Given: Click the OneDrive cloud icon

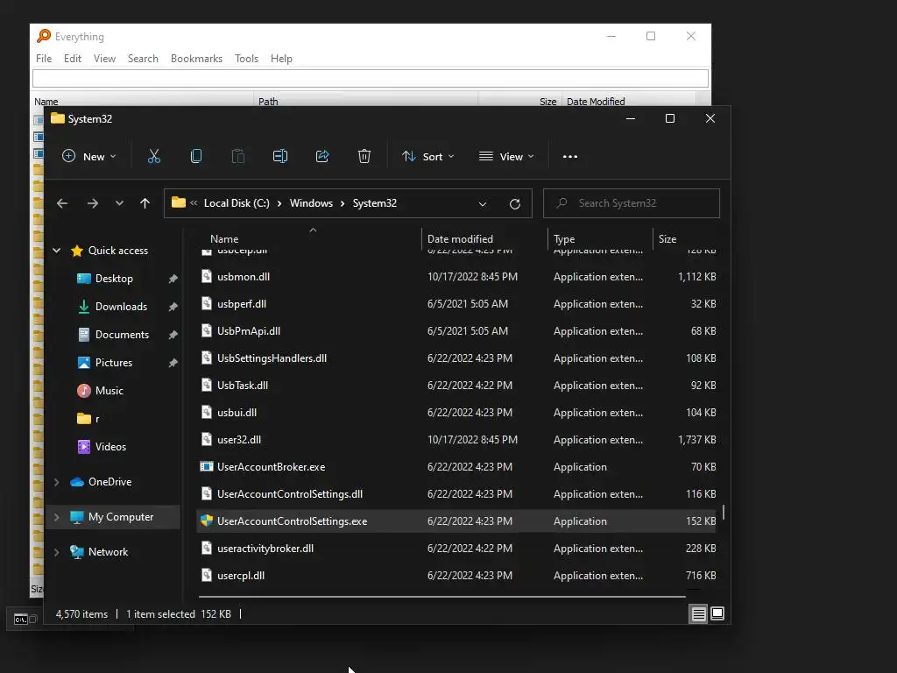Looking at the screenshot, I should click(77, 482).
